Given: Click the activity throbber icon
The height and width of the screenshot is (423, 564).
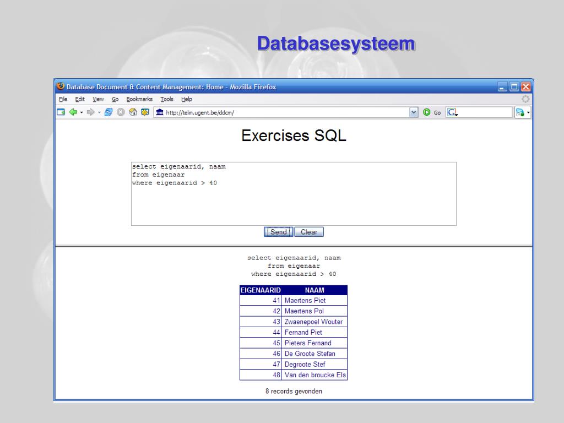Looking at the screenshot, I should (525, 99).
